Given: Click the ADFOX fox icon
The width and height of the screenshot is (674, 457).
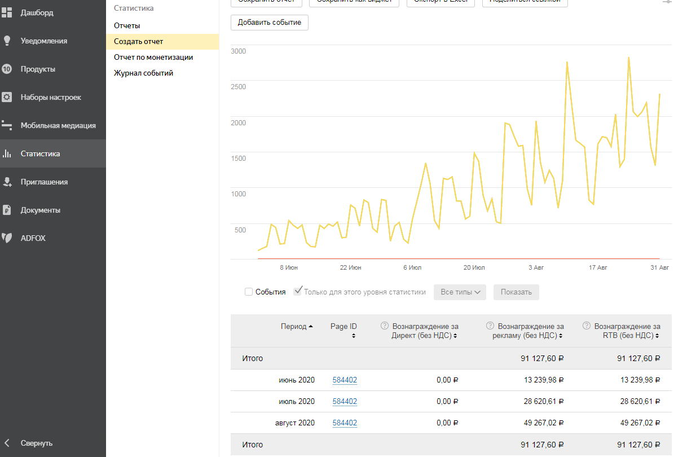Looking at the screenshot, I should [x=7, y=238].
